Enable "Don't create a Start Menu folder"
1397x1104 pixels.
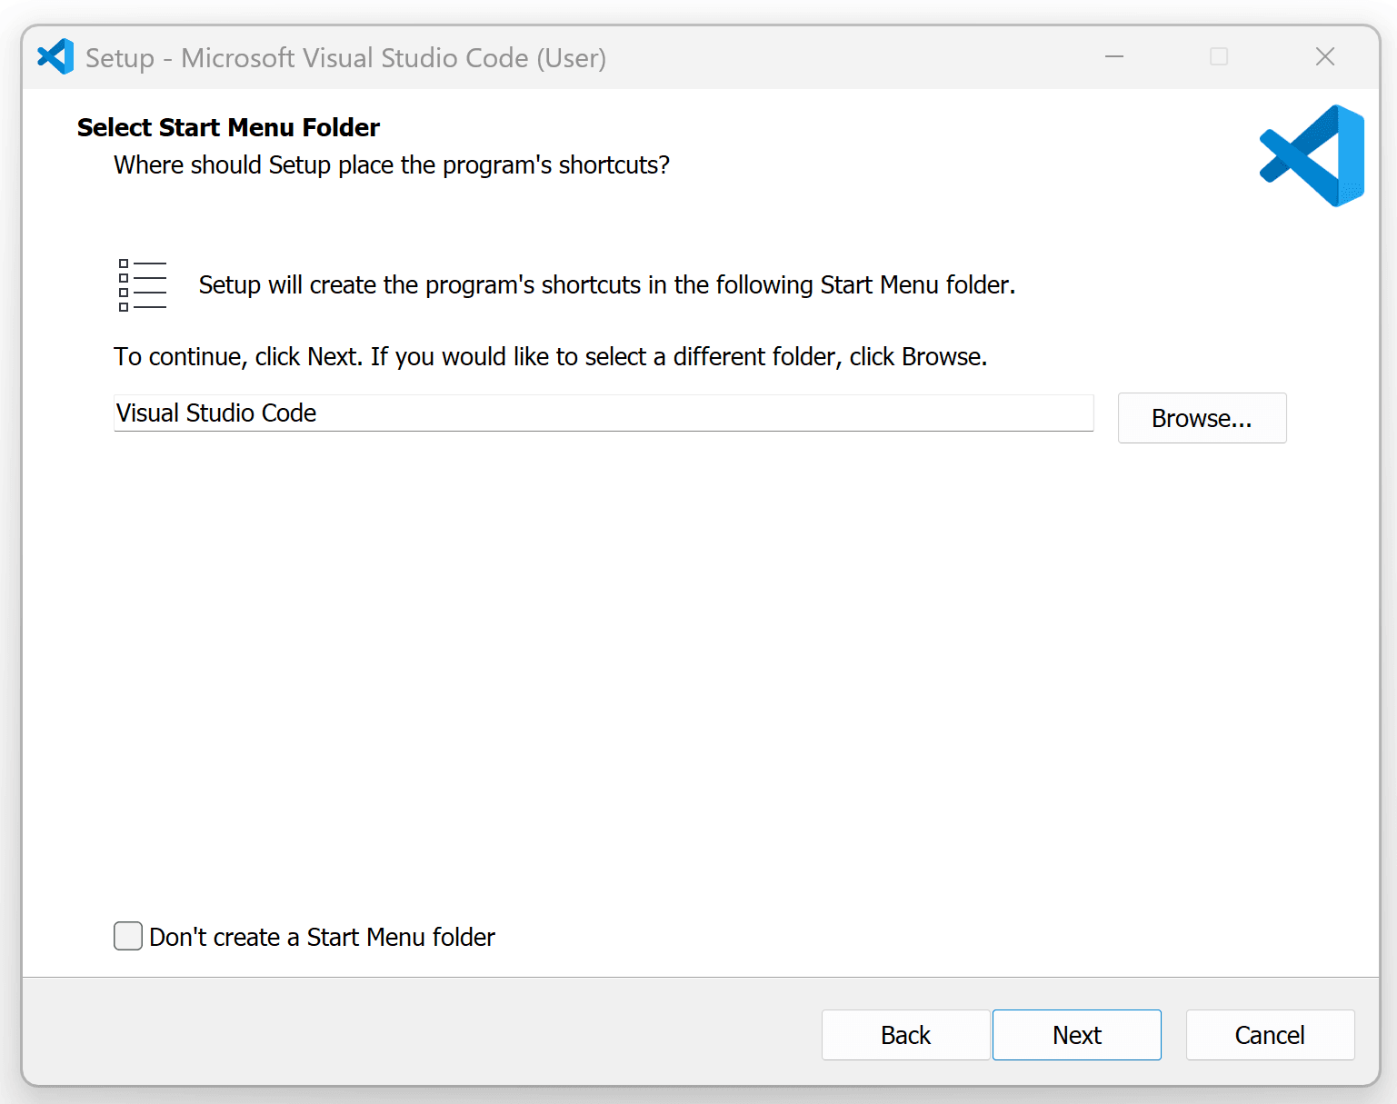coord(127,936)
